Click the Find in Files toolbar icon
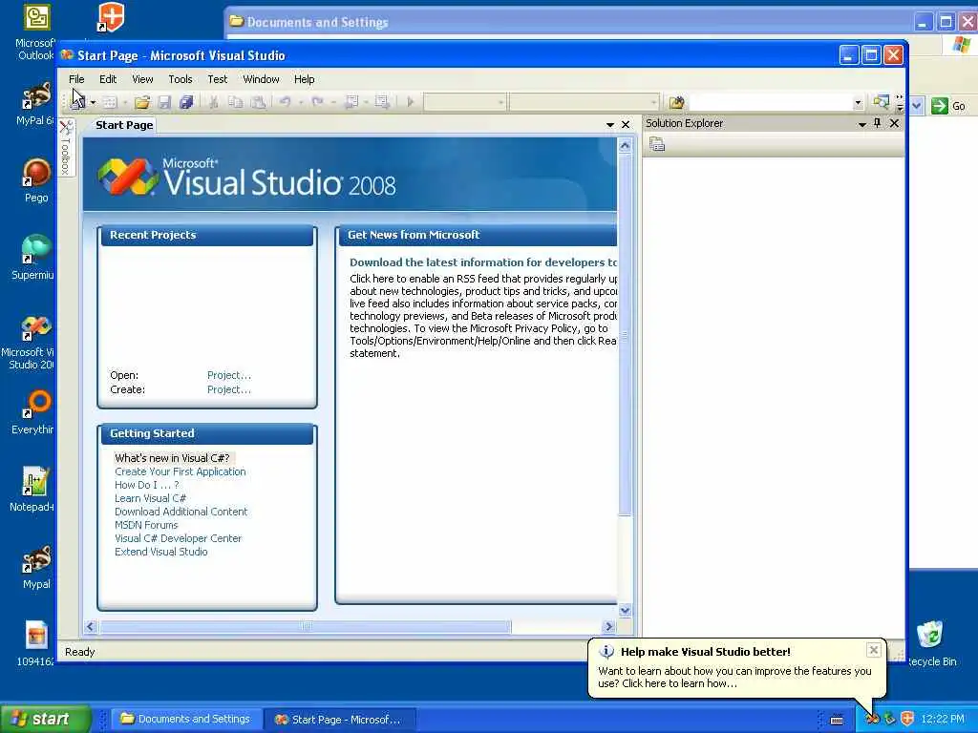 pyautogui.click(x=676, y=102)
